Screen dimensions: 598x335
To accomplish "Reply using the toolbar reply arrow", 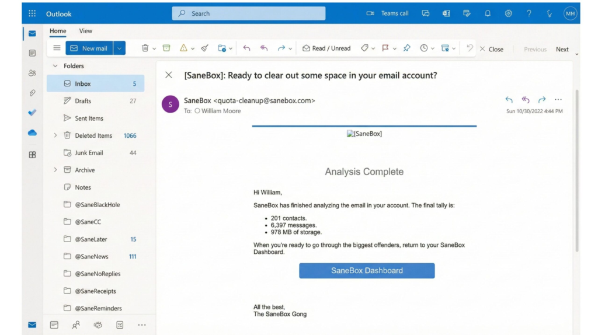I will [247, 48].
